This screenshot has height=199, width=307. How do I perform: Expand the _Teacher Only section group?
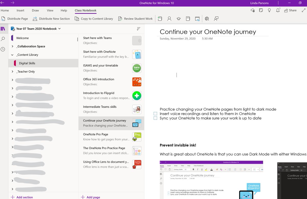click(13, 72)
